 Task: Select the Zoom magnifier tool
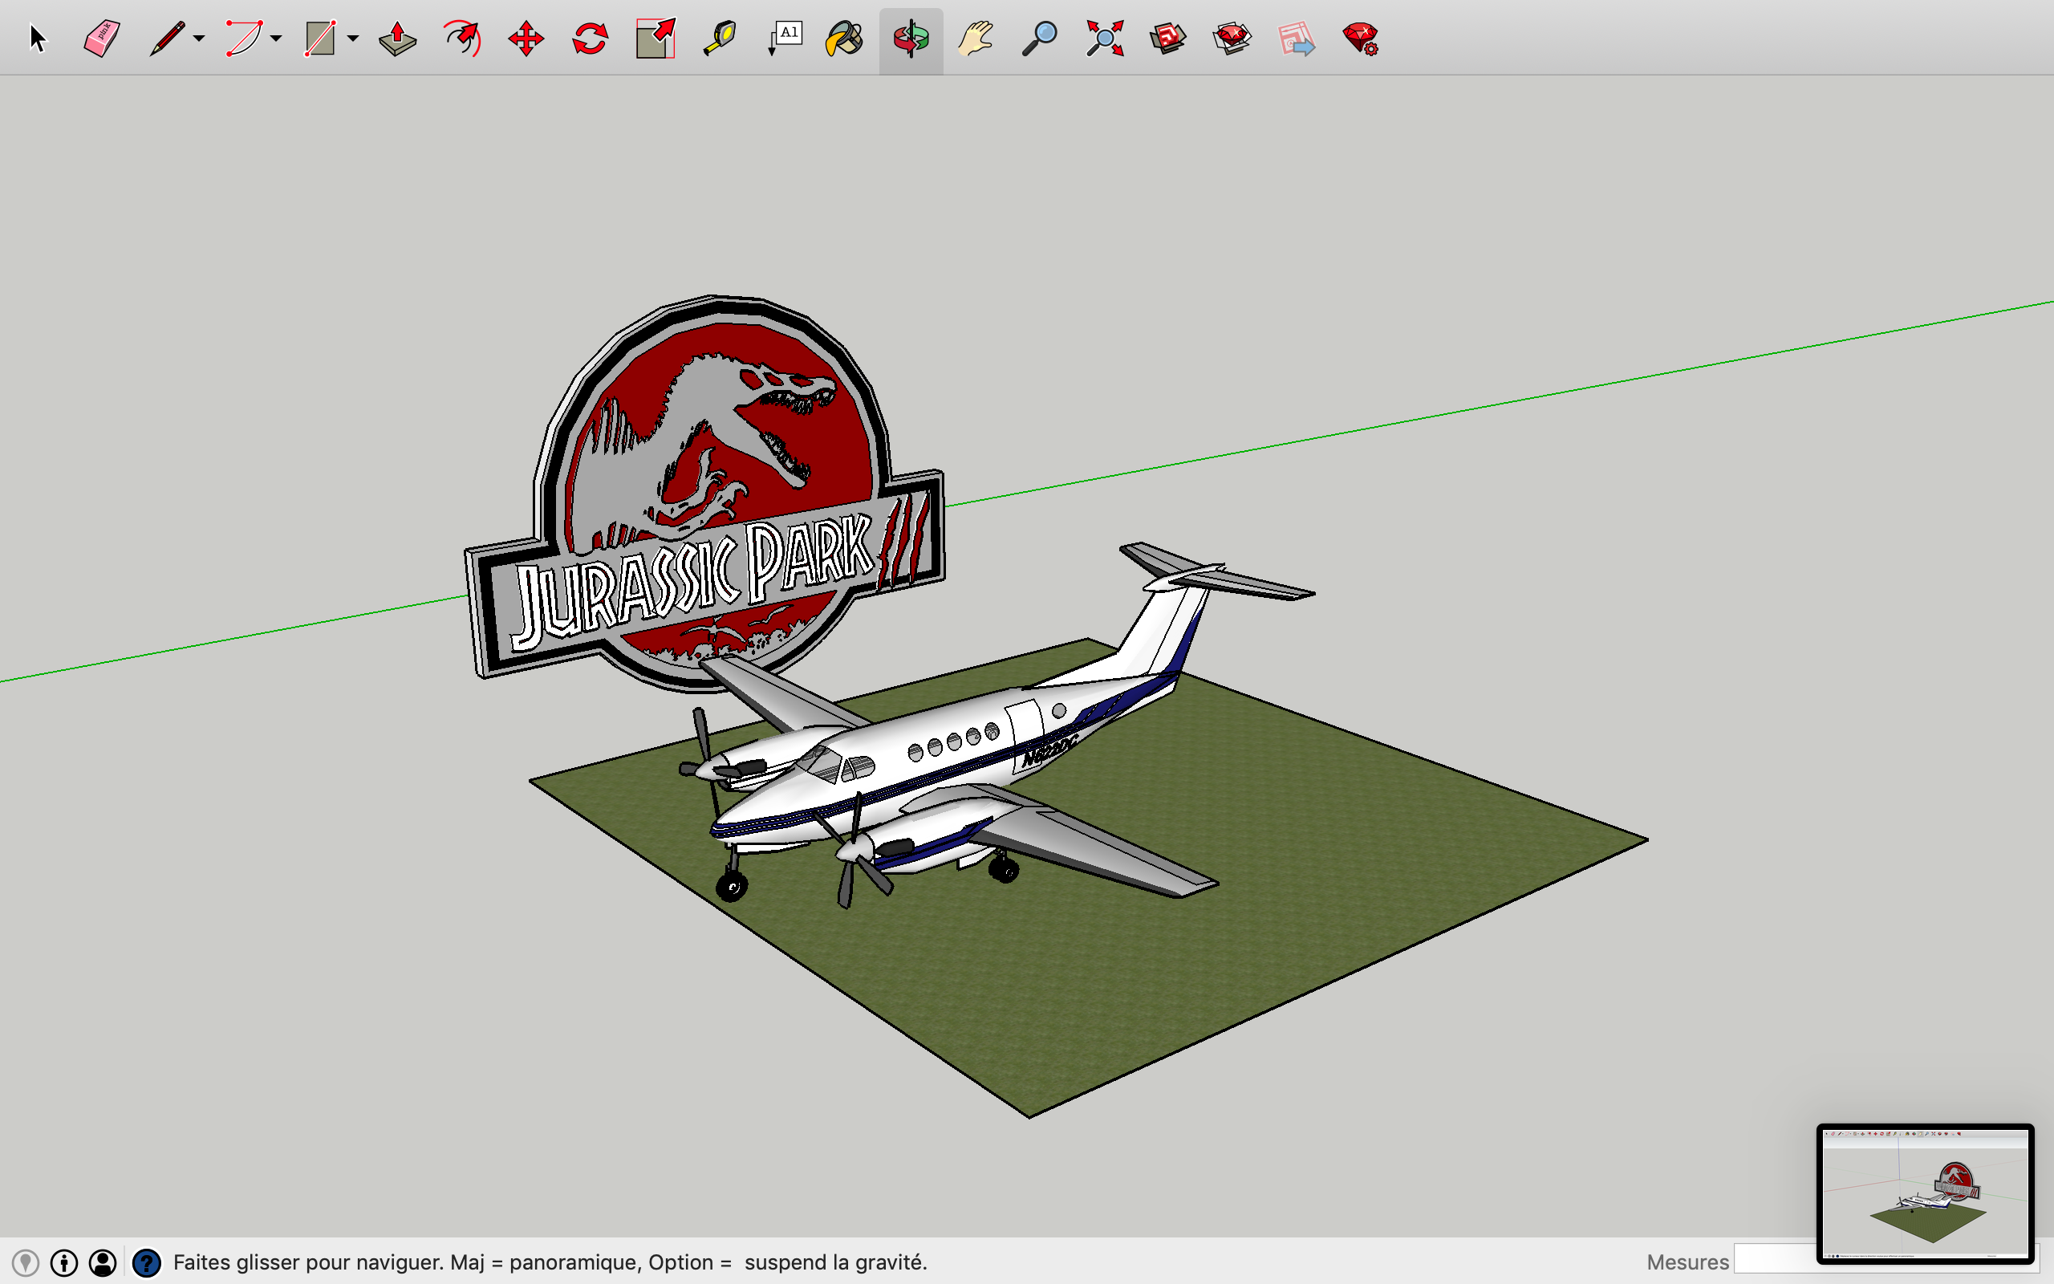tap(1039, 39)
